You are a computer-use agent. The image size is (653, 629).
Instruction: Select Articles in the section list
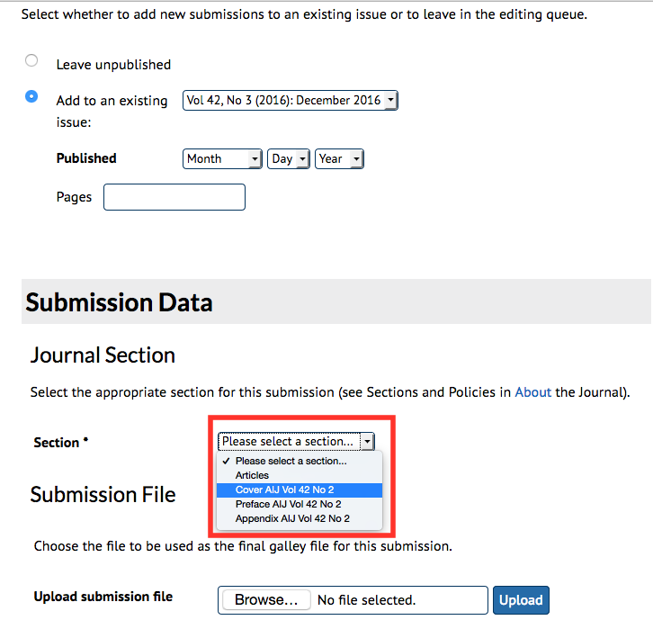pos(253,475)
